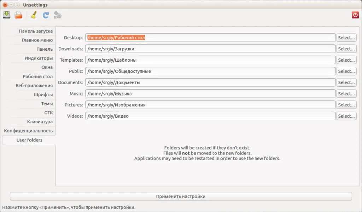Viewport: 362px width, 212px height.
Task: Click the Применить настройки button
Action: [181, 197]
